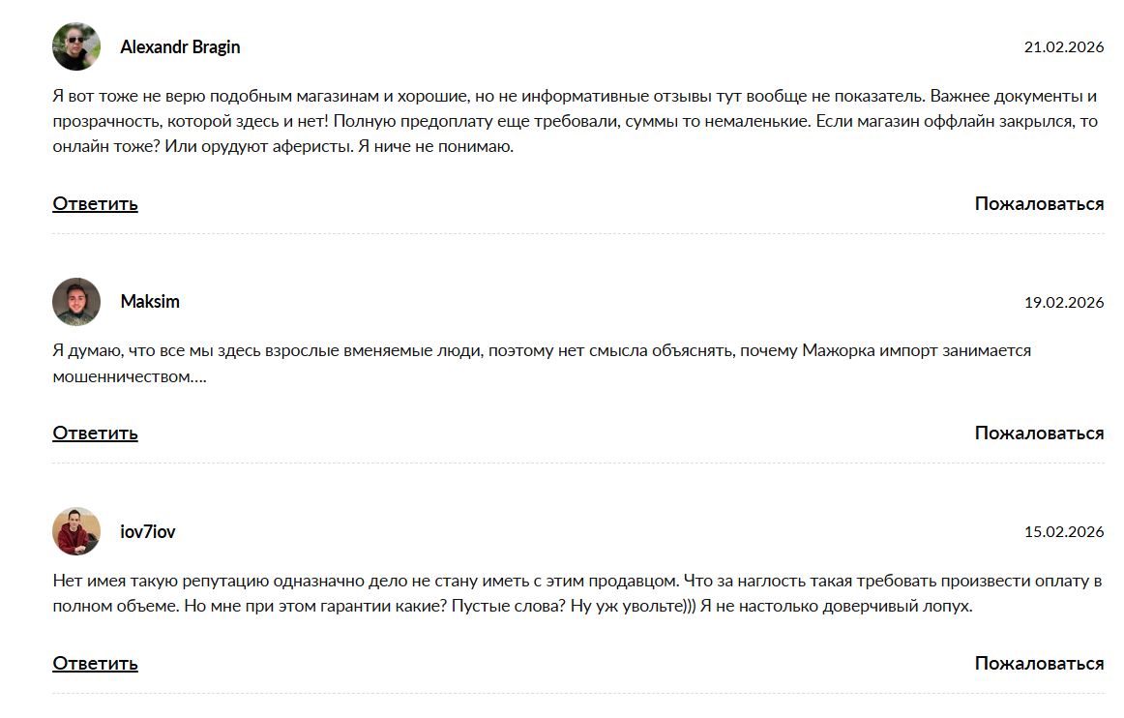
Task: Open the iov7iov username
Action: 148,532
